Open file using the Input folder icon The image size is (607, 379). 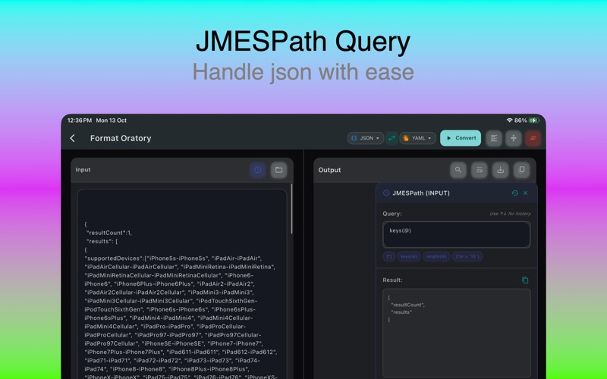click(x=278, y=170)
